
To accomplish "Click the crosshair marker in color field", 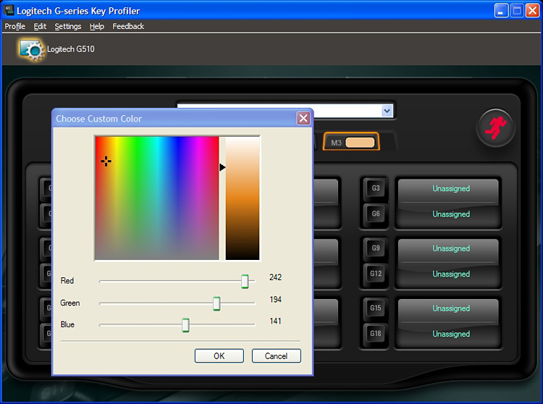I will (x=106, y=161).
